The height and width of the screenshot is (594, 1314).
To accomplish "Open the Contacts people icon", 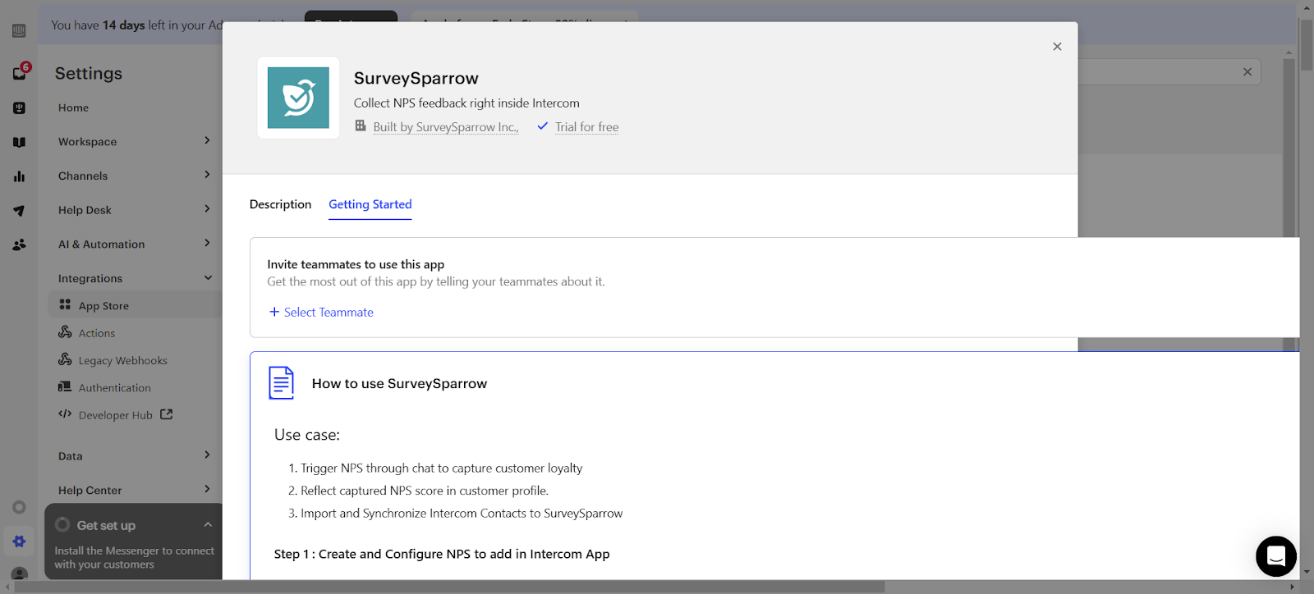I will pyautogui.click(x=20, y=244).
